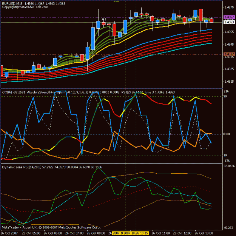Click the 1.4375 price axis label
This screenshot has width=236, height=236.
pos(229,8)
